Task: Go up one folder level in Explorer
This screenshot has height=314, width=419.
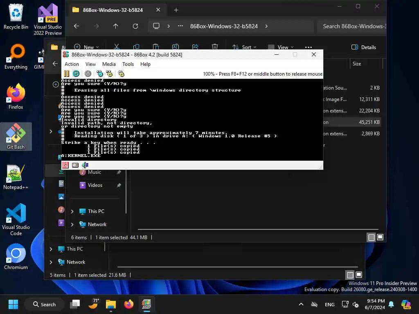Action: coord(115,26)
